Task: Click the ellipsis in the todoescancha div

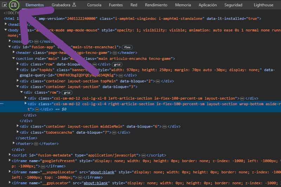Action: coord(114,132)
